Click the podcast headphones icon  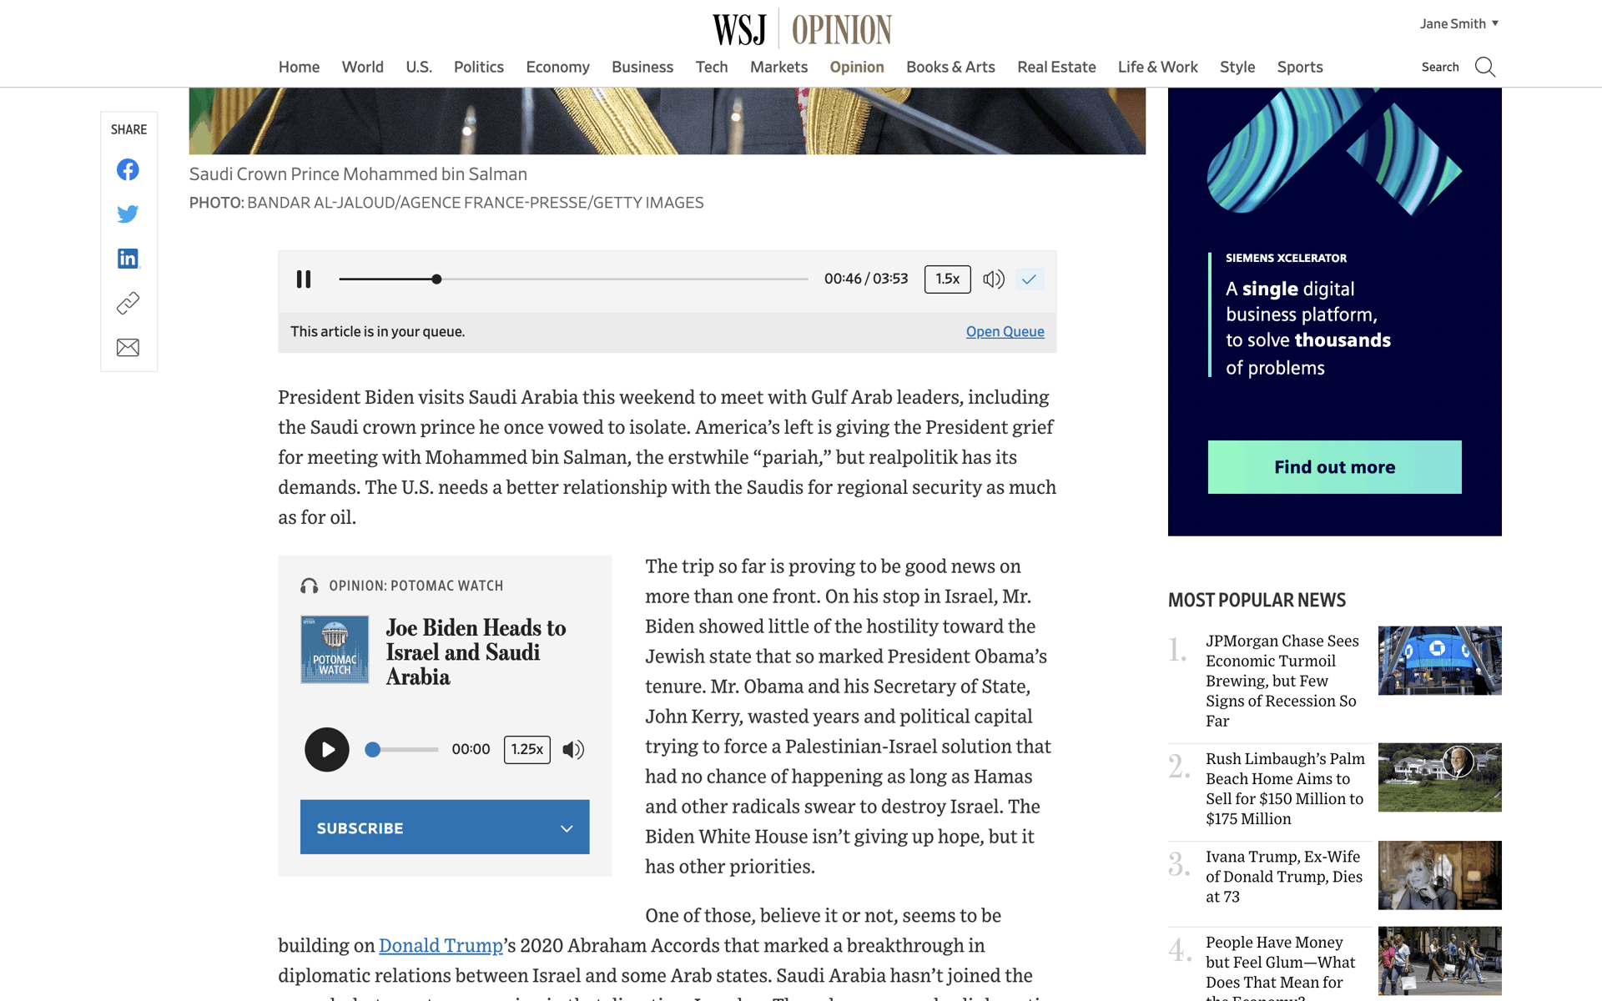tap(310, 586)
